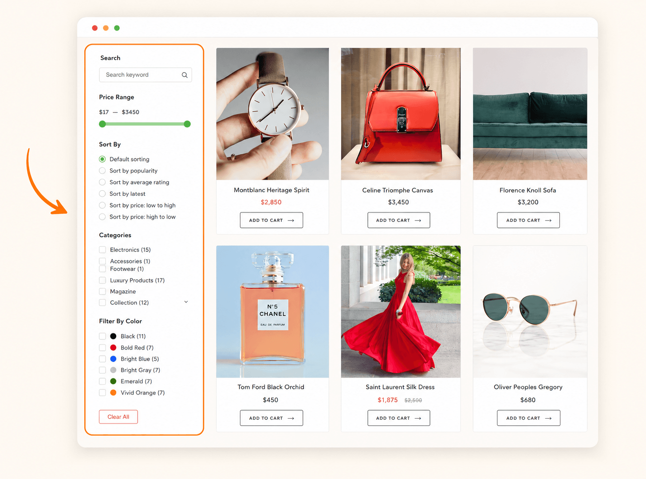Open Tom Ford Black Orchid title
Image resolution: width=646 pixels, height=479 pixels.
[x=271, y=387]
